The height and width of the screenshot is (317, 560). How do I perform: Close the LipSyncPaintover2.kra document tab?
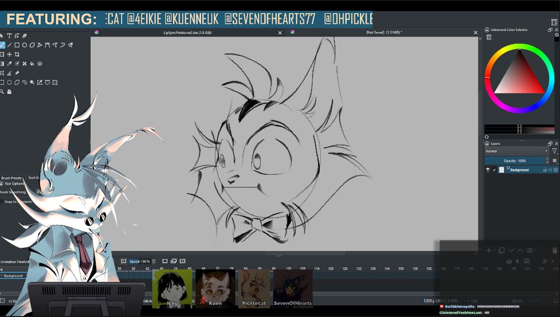click(280, 33)
